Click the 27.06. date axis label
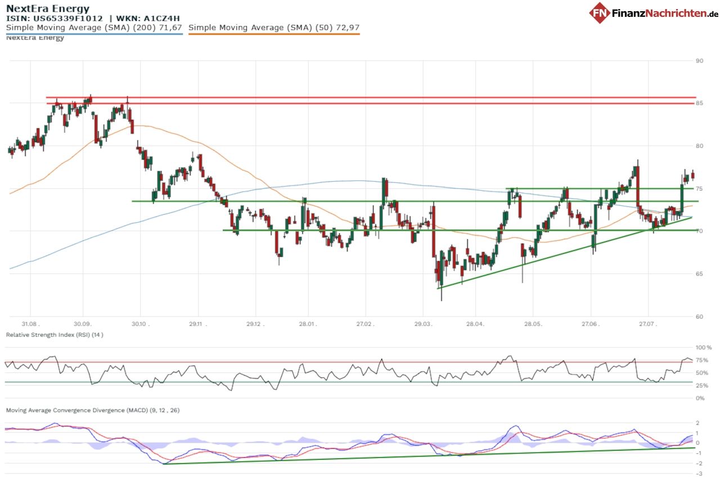 coord(591,324)
